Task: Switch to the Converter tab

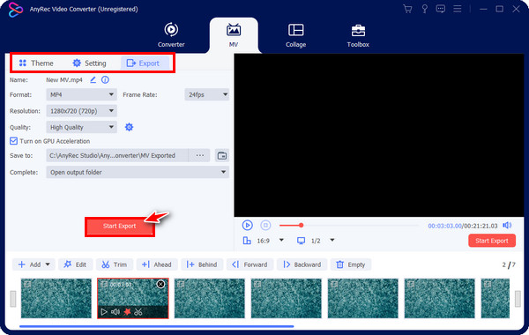Action: tap(171, 35)
